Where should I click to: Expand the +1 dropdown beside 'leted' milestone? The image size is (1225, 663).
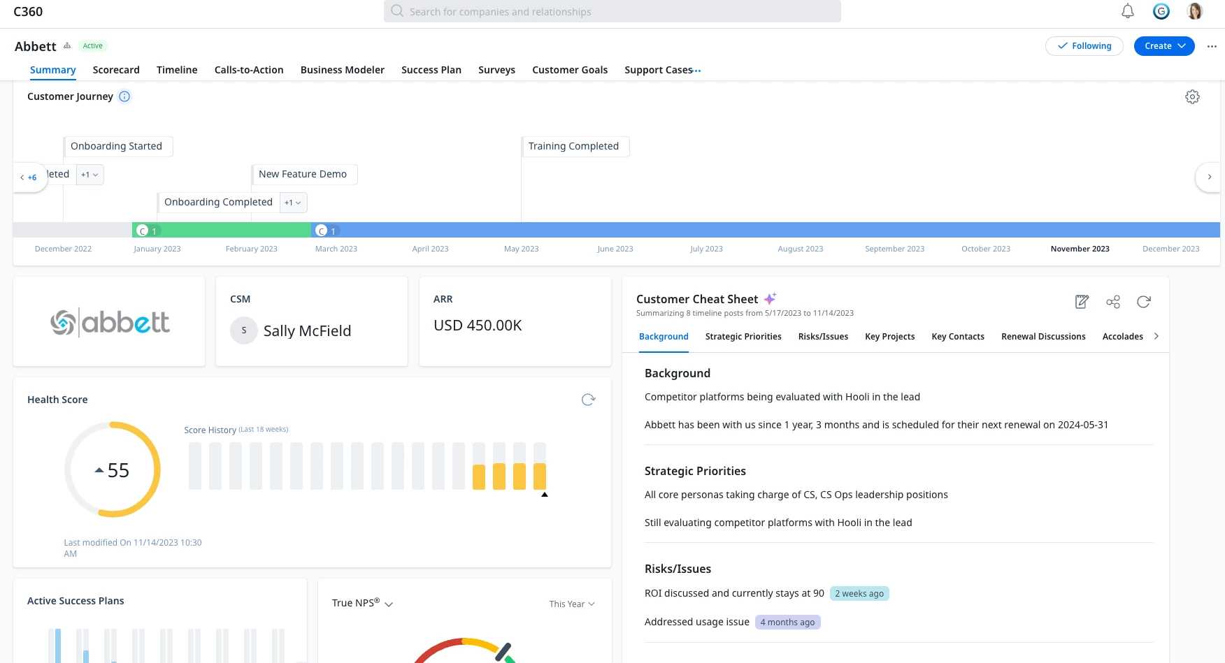click(x=89, y=175)
